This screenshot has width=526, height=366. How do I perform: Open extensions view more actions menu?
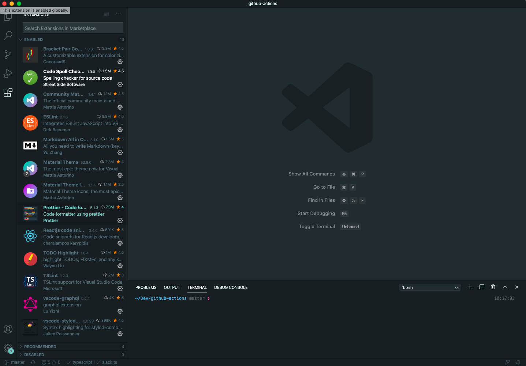pyautogui.click(x=118, y=14)
